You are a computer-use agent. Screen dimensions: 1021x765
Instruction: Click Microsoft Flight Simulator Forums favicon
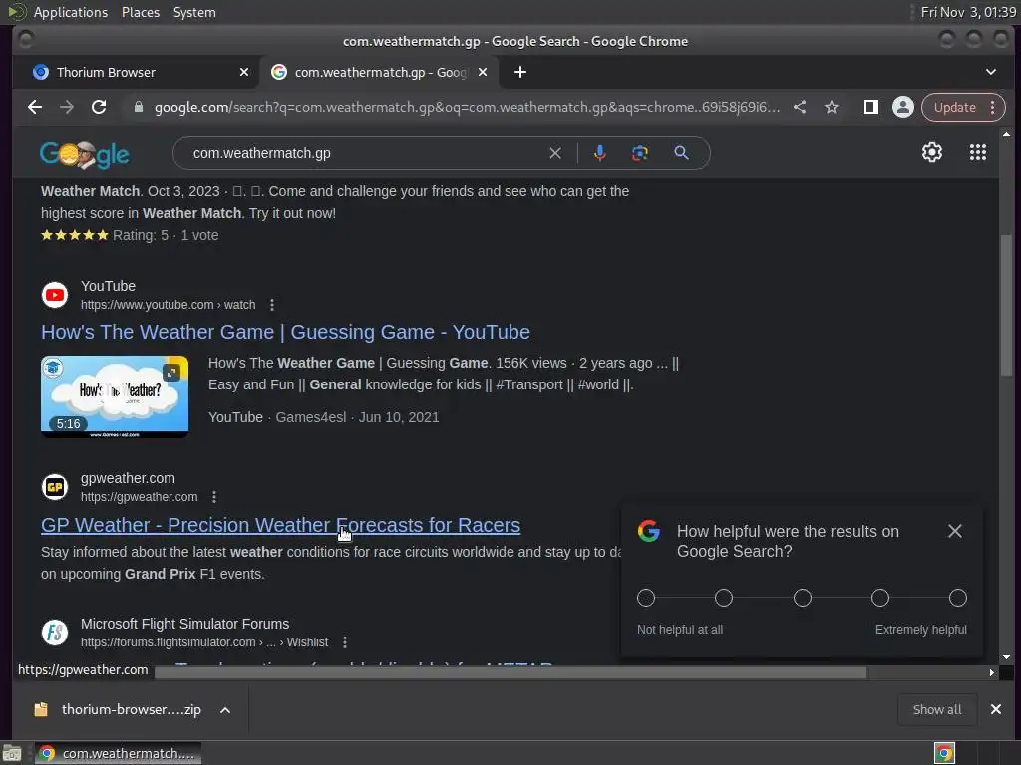(55, 633)
